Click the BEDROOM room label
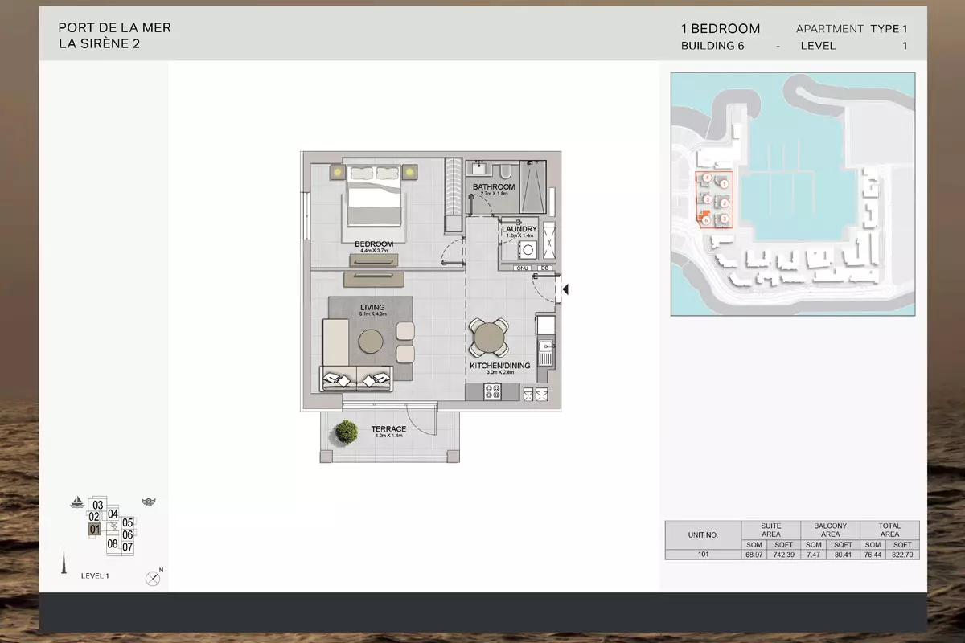 374,244
